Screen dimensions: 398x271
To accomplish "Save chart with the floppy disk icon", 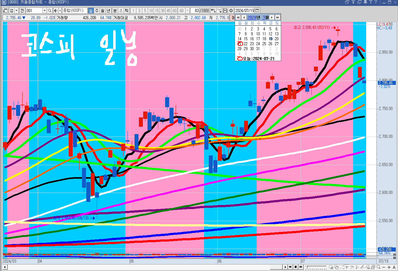I will click(x=225, y=11).
